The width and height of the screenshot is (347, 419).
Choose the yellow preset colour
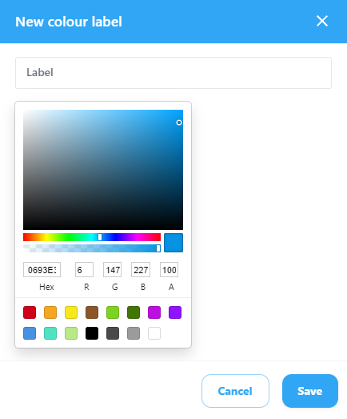[x=71, y=312]
